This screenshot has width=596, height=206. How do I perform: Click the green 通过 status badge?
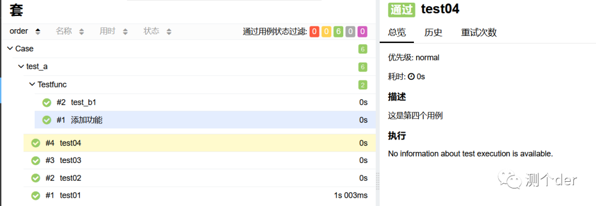click(402, 9)
